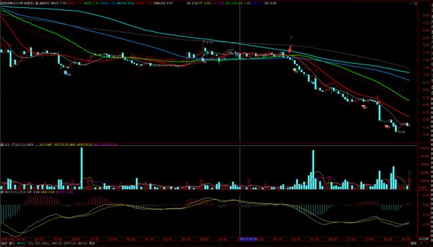Select the MACD indicator tab
433x247 pixels.
click(x=21, y=244)
